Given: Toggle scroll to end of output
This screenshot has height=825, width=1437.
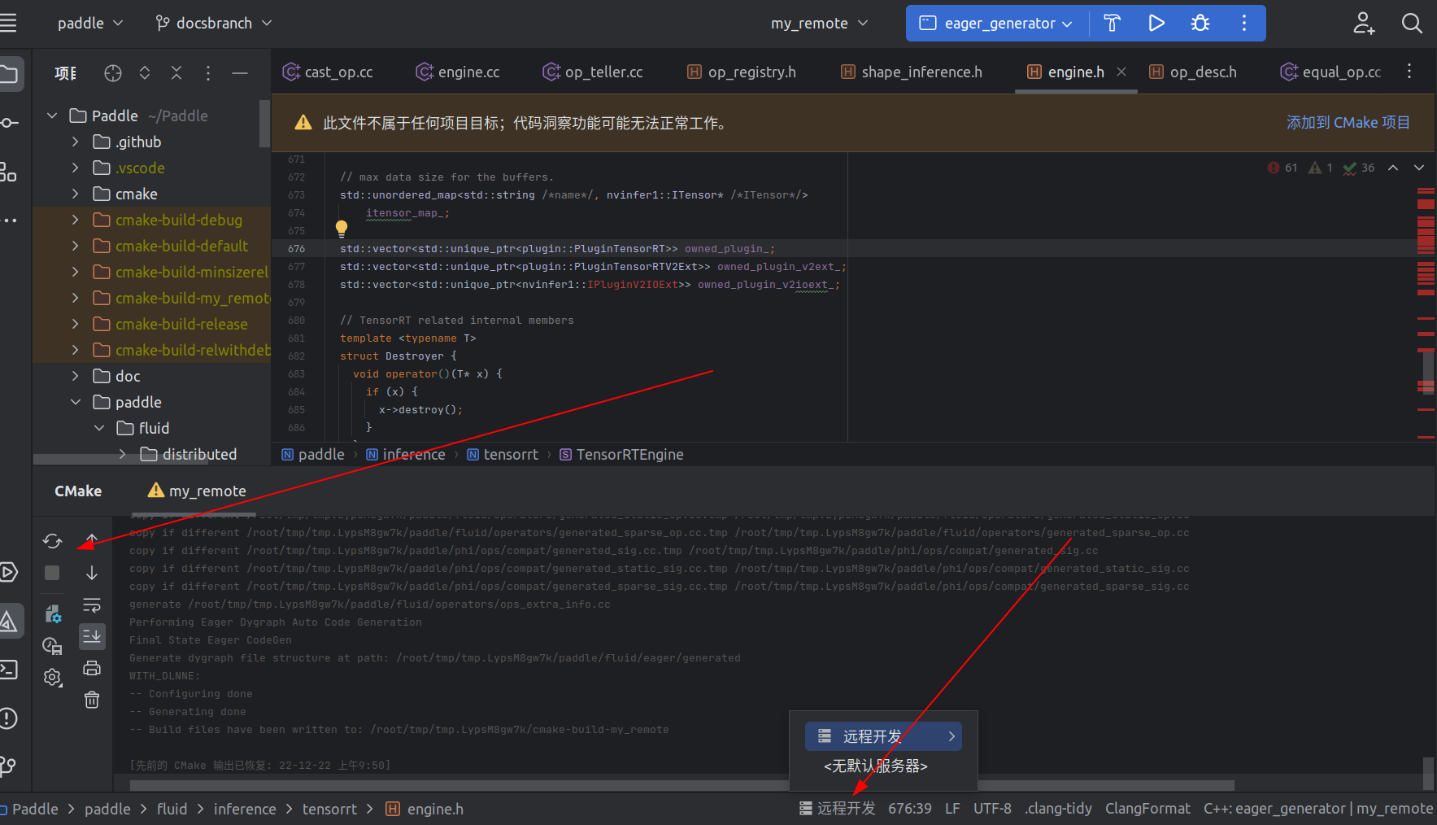Looking at the screenshot, I should [x=92, y=636].
